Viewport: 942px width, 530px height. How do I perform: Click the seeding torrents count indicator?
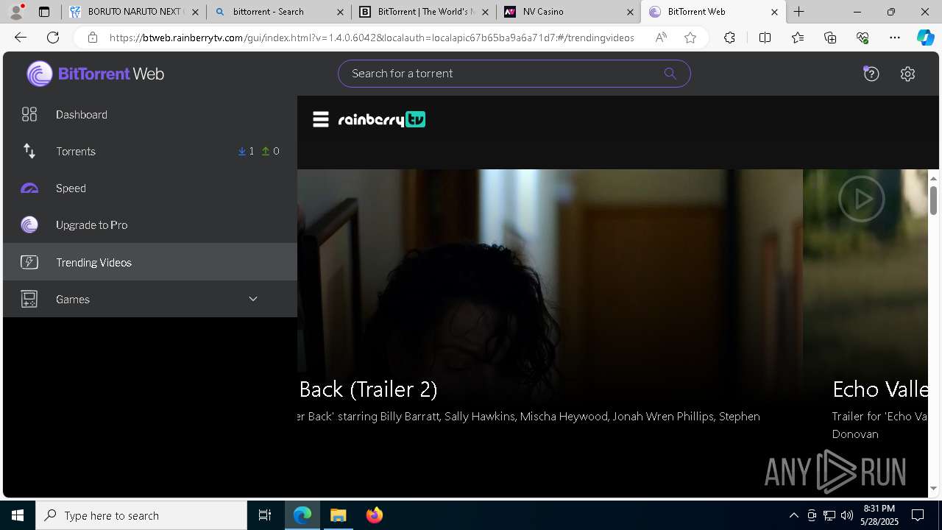tap(271, 151)
